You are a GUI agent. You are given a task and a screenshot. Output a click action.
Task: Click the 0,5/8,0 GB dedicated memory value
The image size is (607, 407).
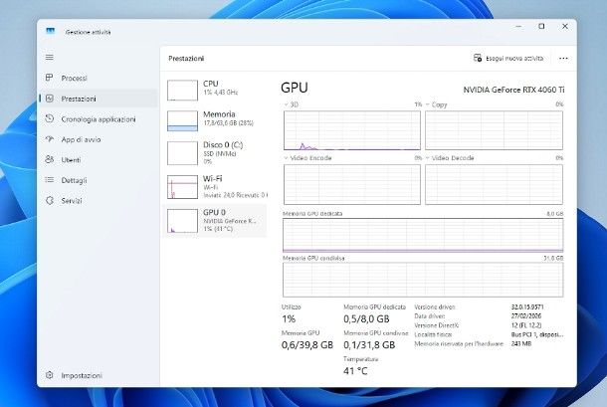pos(366,319)
